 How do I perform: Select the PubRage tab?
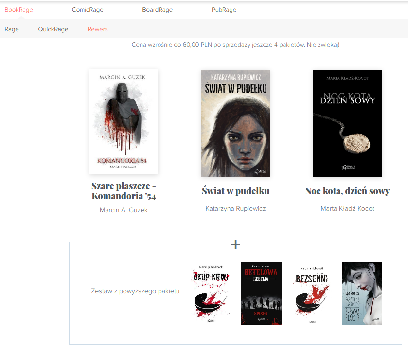click(x=224, y=10)
